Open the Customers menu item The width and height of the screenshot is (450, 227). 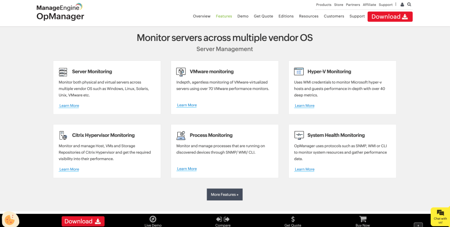[334, 16]
